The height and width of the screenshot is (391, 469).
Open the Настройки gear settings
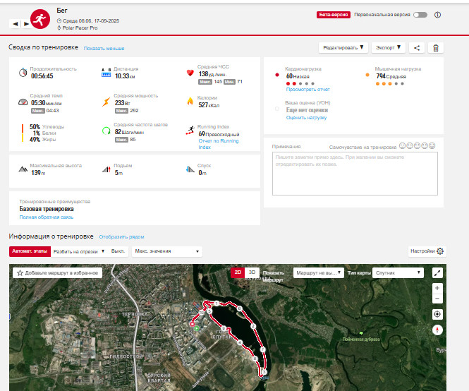(x=440, y=251)
